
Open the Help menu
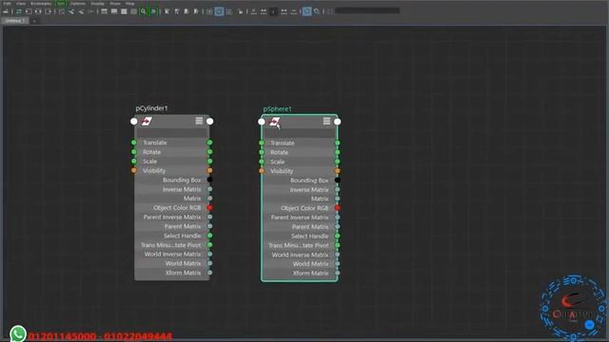(129, 4)
